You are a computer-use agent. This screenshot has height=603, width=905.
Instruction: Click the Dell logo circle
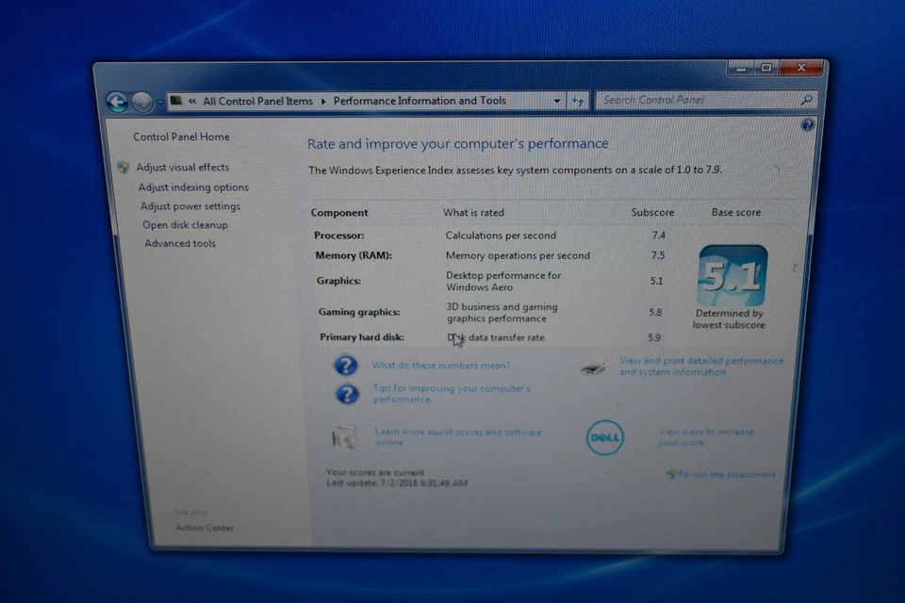coord(604,437)
